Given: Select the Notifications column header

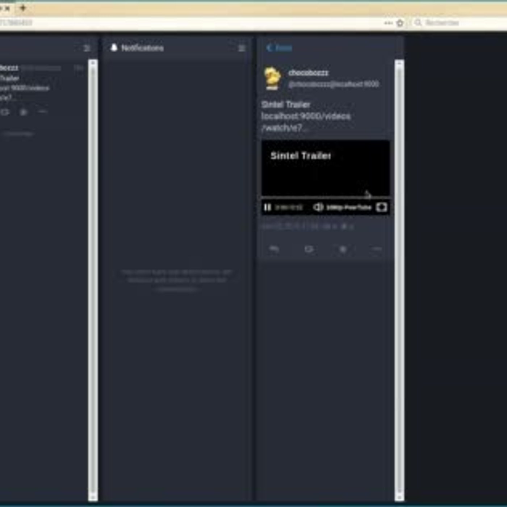Looking at the screenshot, I should tap(177, 48).
